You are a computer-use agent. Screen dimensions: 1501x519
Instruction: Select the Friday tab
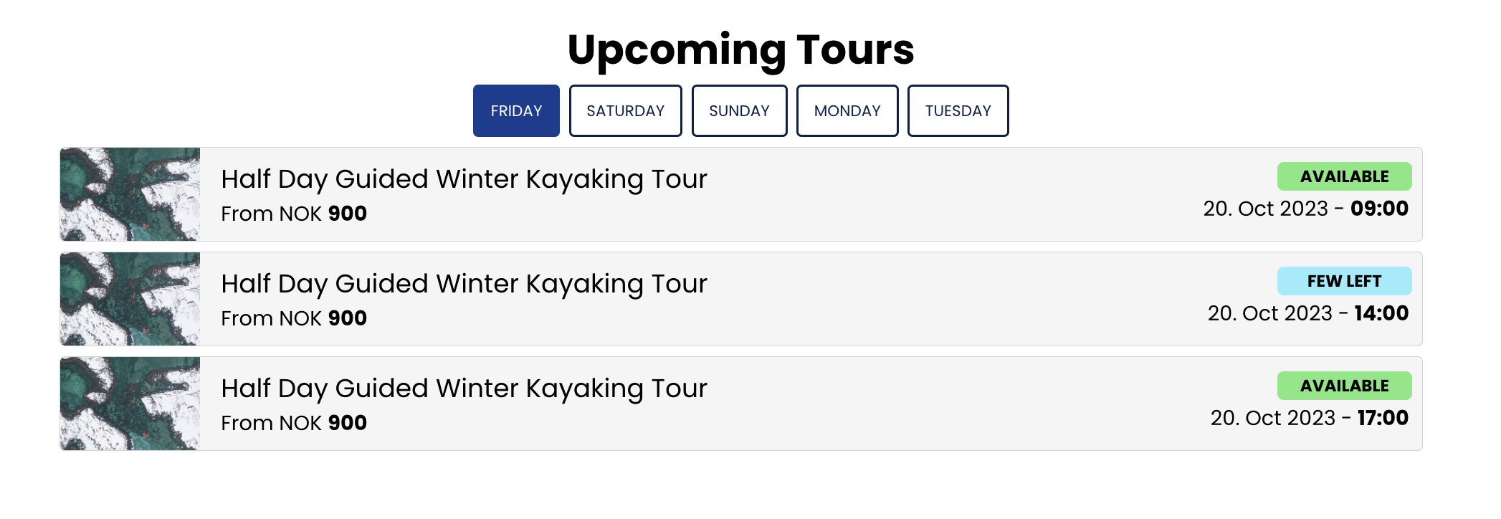516,110
